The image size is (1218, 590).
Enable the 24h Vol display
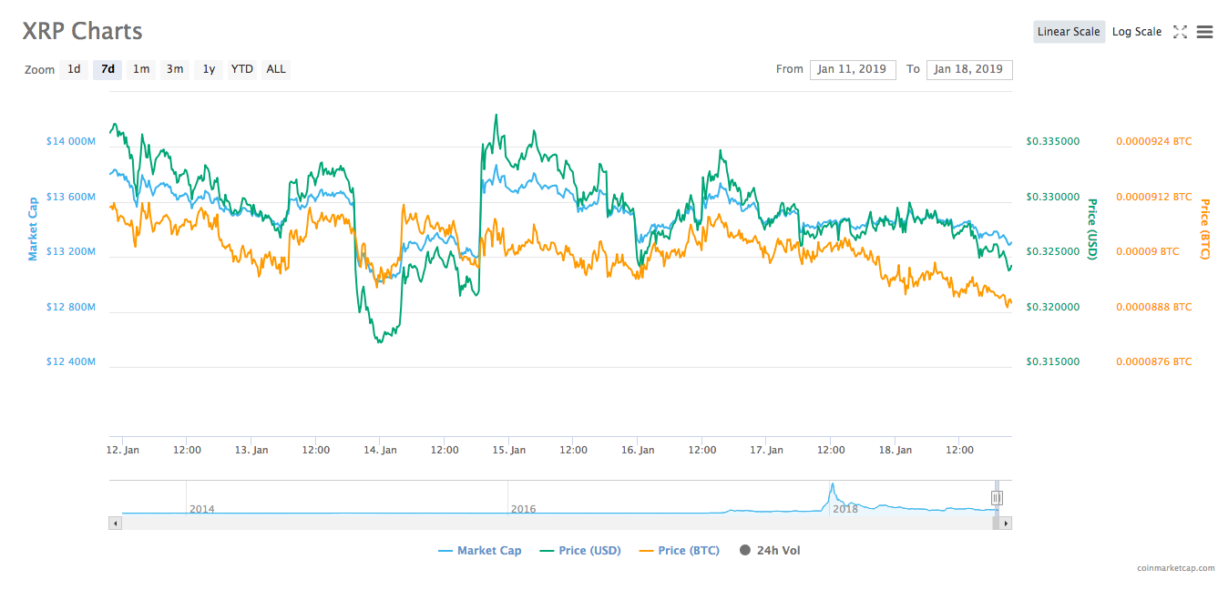coord(769,550)
